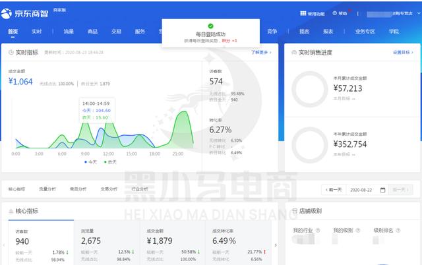Open the calendar icon in date picker

pos(382,190)
